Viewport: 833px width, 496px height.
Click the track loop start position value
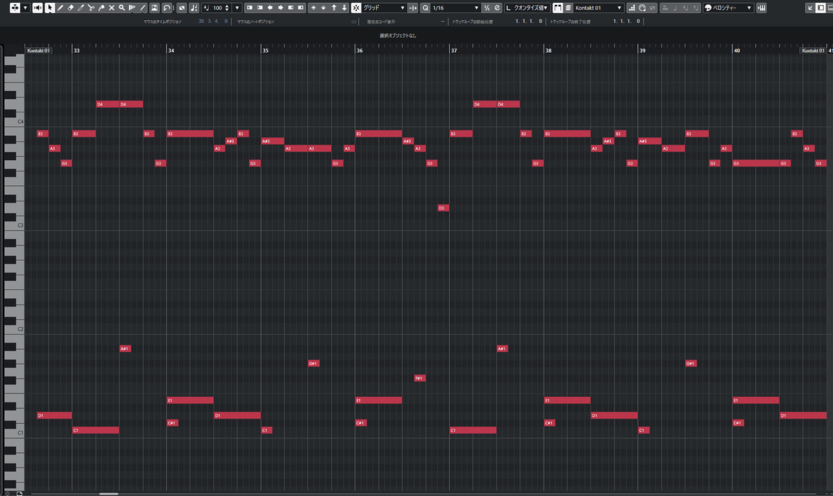tap(528, 22)
